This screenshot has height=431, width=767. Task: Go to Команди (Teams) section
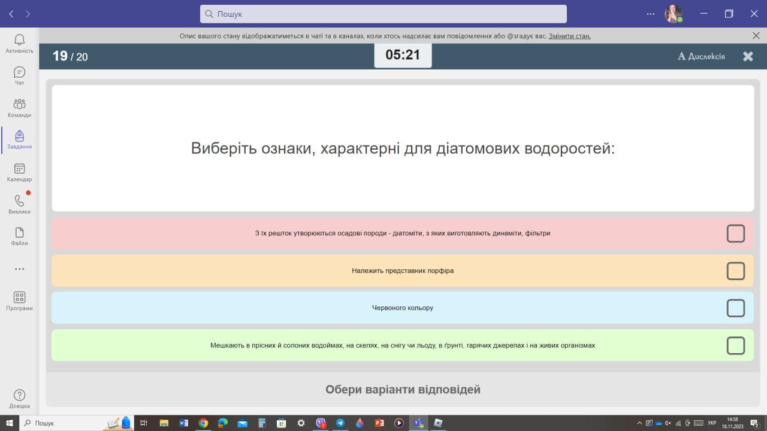point(19,108)
